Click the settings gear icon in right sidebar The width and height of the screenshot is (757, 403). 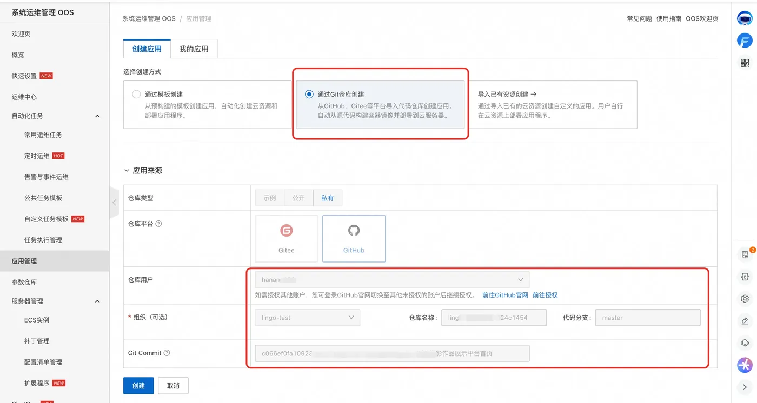tap(745, 299)
